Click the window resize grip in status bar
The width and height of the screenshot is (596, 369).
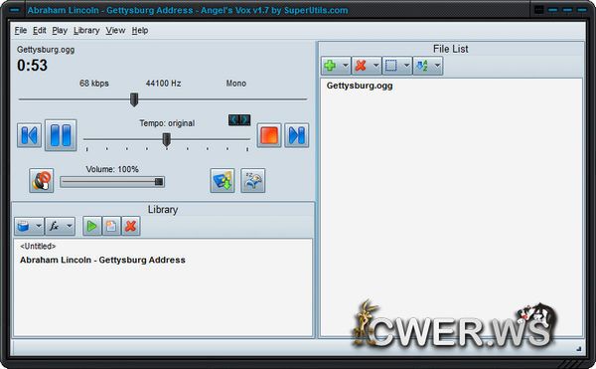coord(579,348)
